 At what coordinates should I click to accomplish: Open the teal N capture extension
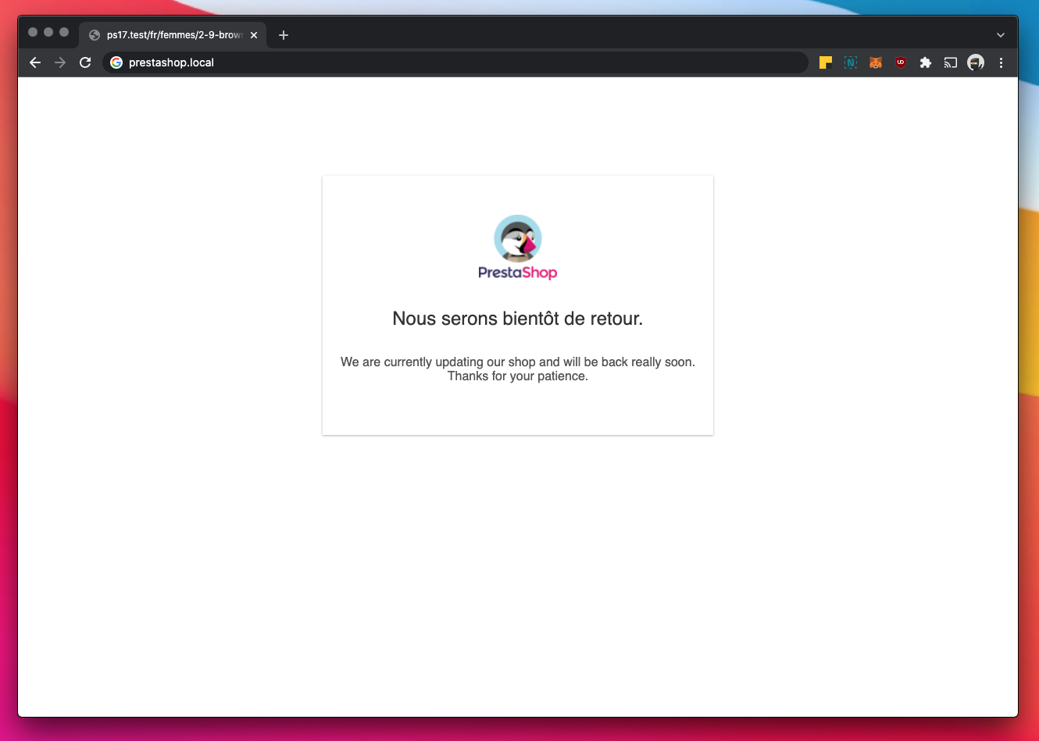[x=851, y=62]
